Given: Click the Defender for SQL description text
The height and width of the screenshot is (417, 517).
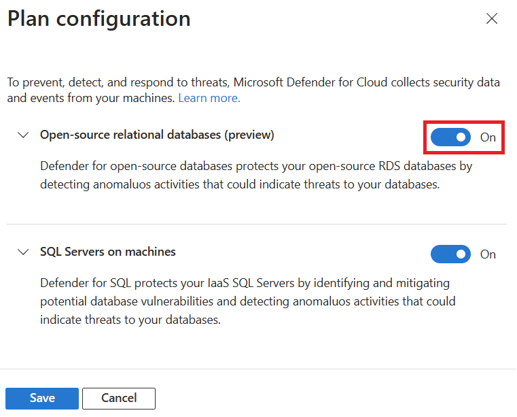Looking at the screenshot, I should [247, 301].
